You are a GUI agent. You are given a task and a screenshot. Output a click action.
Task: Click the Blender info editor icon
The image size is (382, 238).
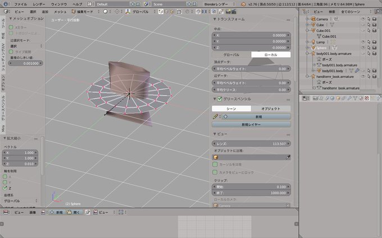pyautogui.click(x=6, y=4)
